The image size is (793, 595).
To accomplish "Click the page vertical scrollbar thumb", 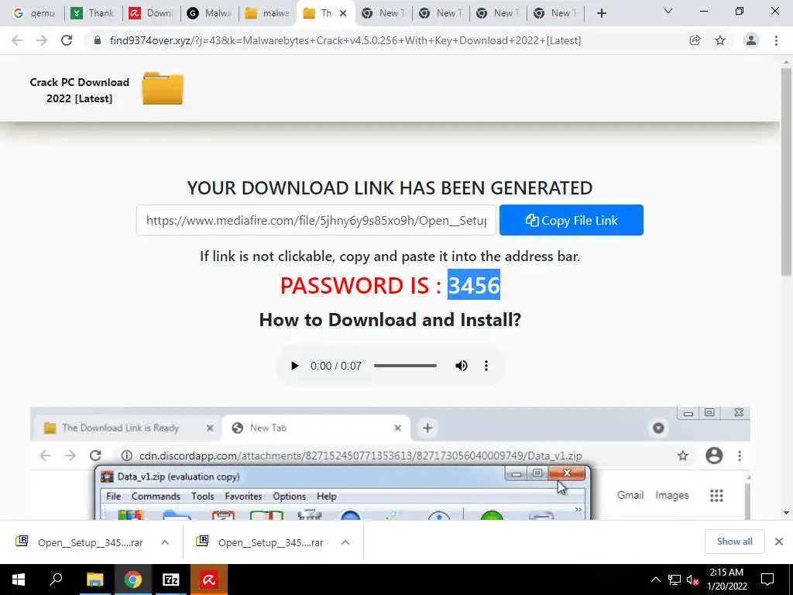I will tap(786, 172).
